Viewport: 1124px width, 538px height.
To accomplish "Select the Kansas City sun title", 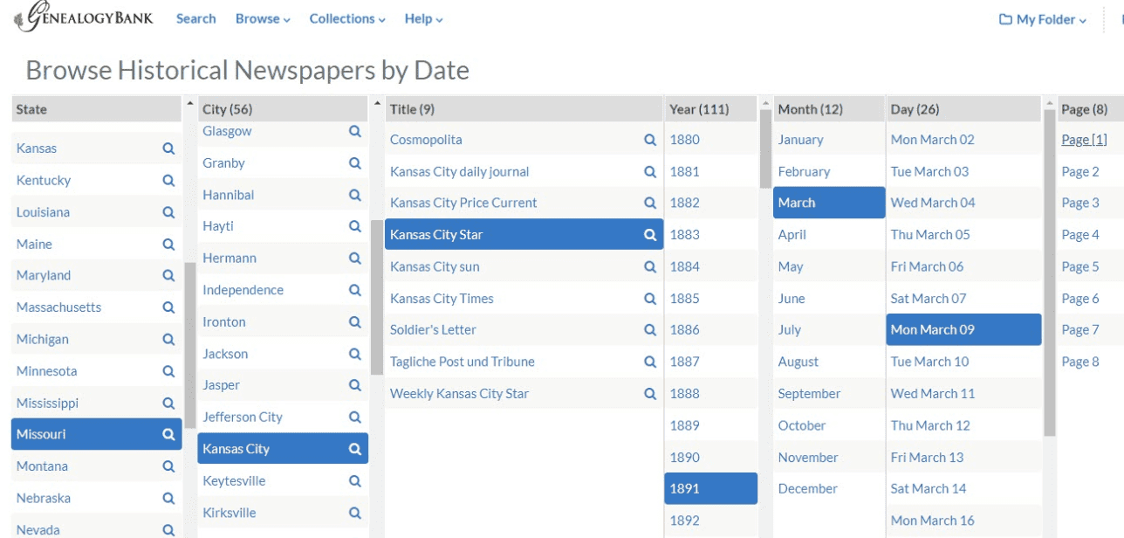I will [x=435, y=266].
